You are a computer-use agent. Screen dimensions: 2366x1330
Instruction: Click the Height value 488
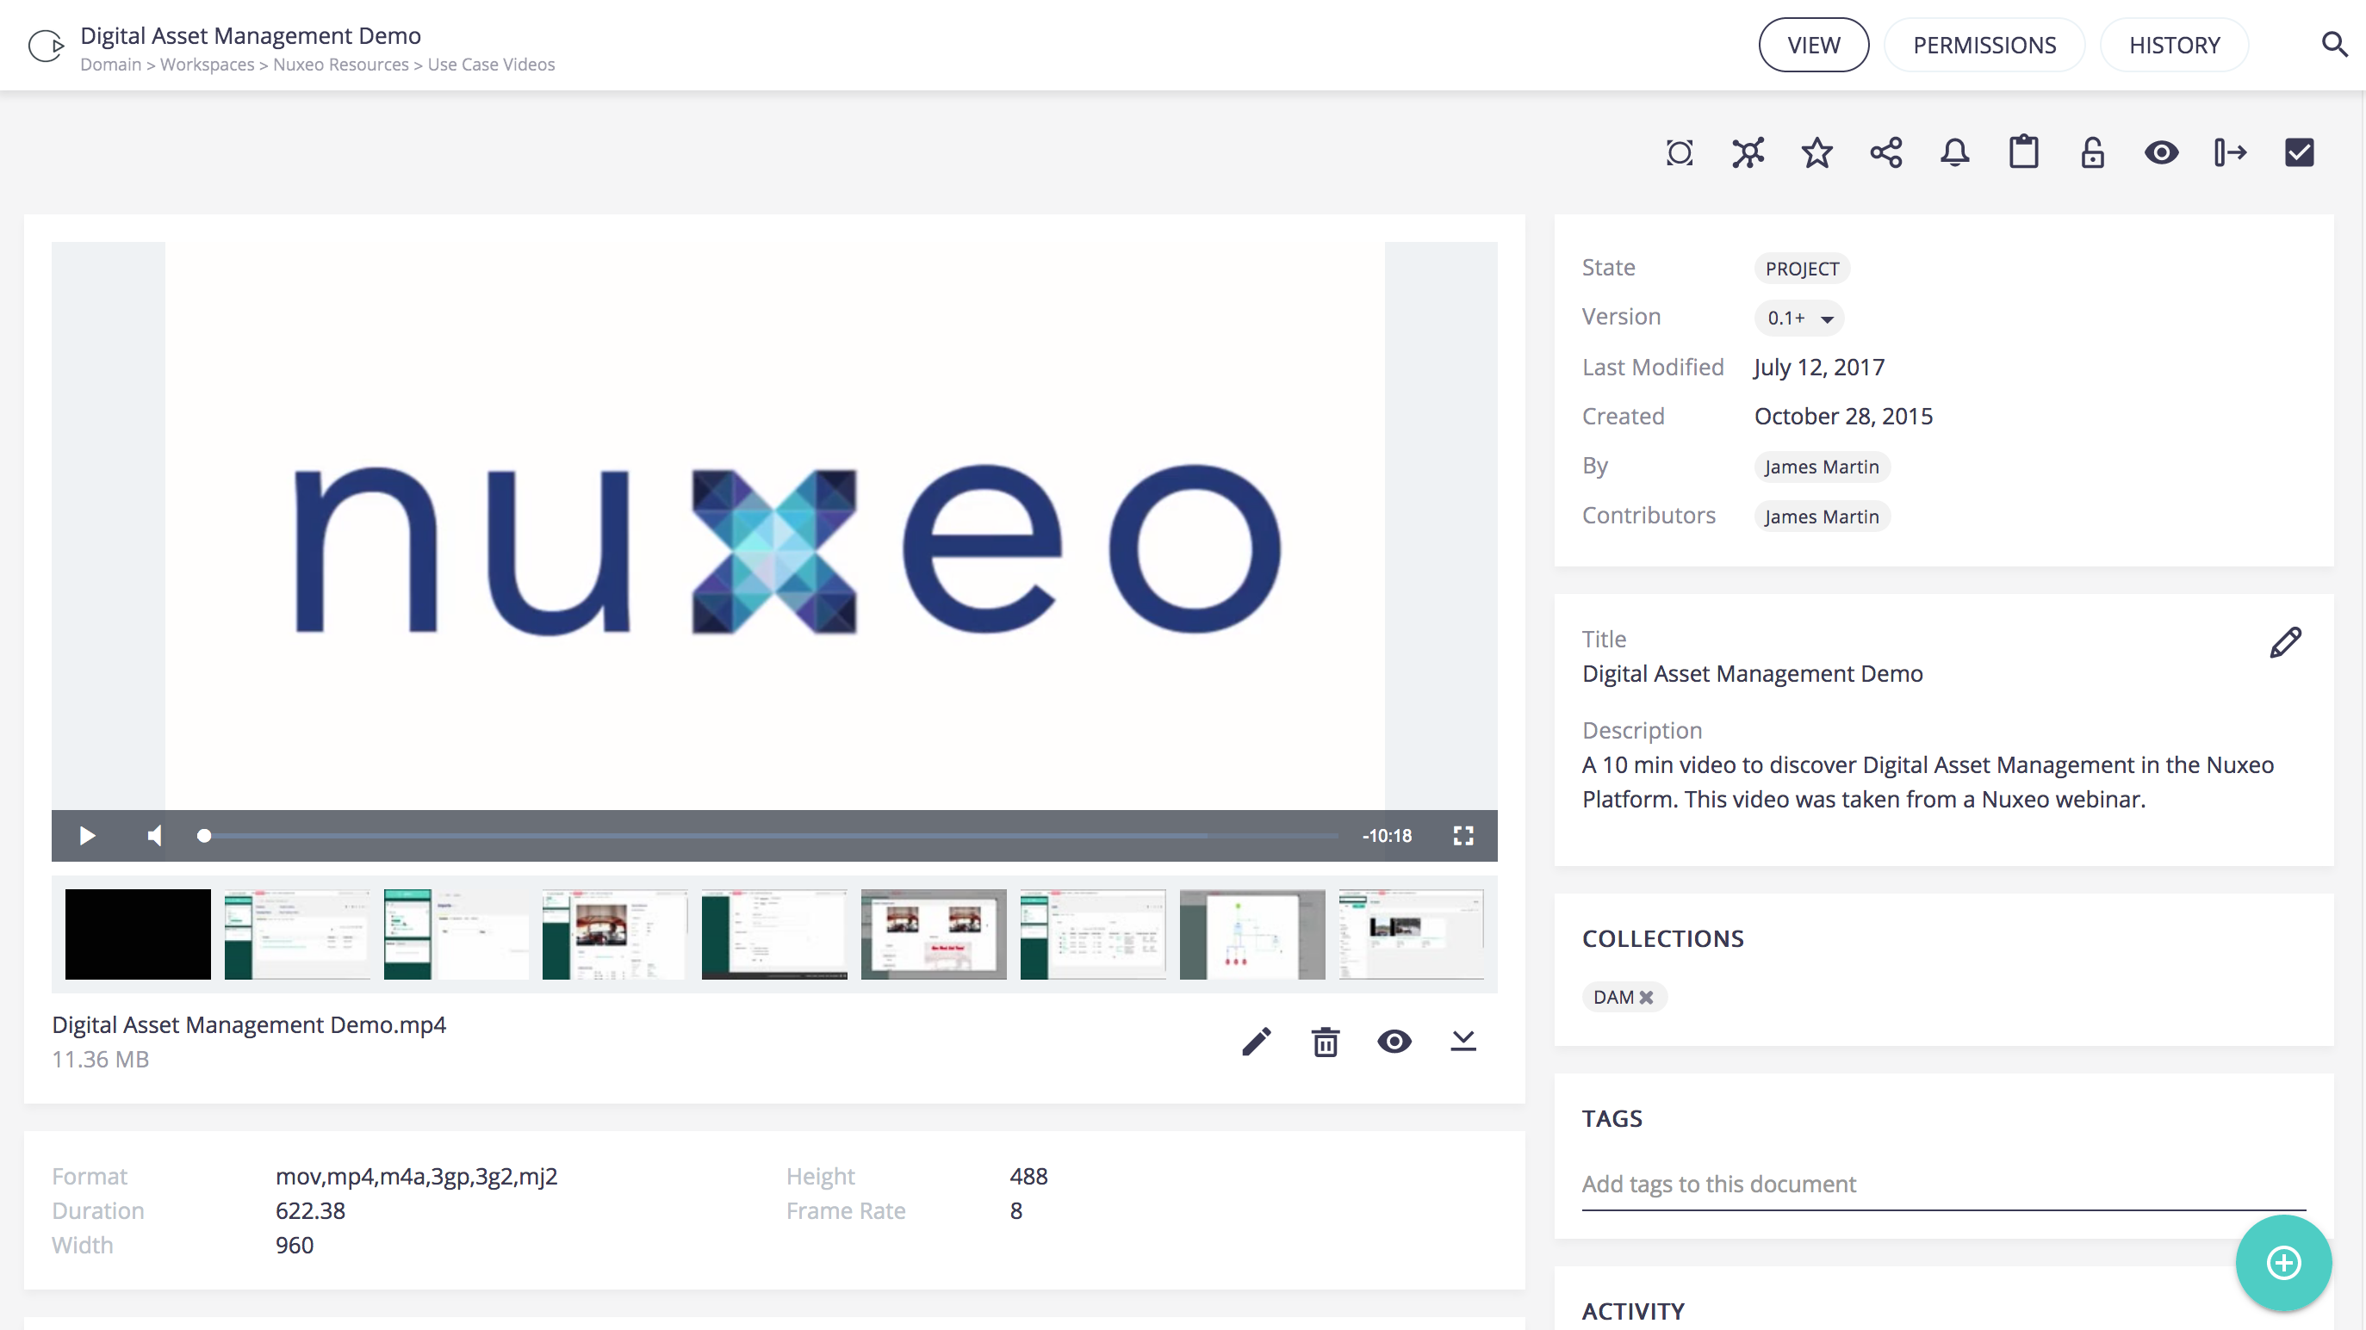1028,1176
